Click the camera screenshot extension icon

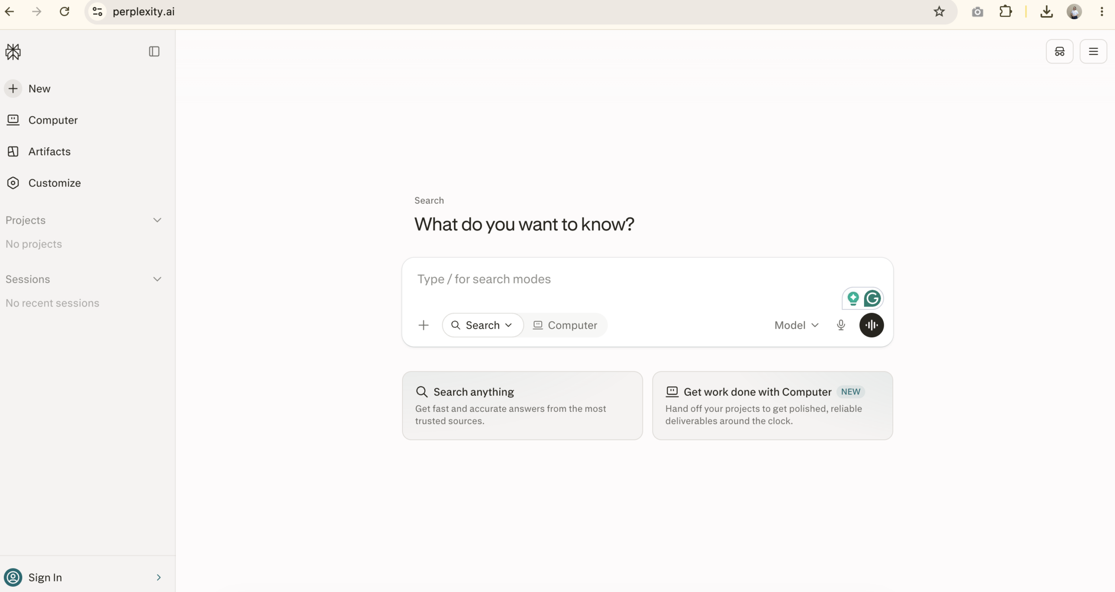977,12
